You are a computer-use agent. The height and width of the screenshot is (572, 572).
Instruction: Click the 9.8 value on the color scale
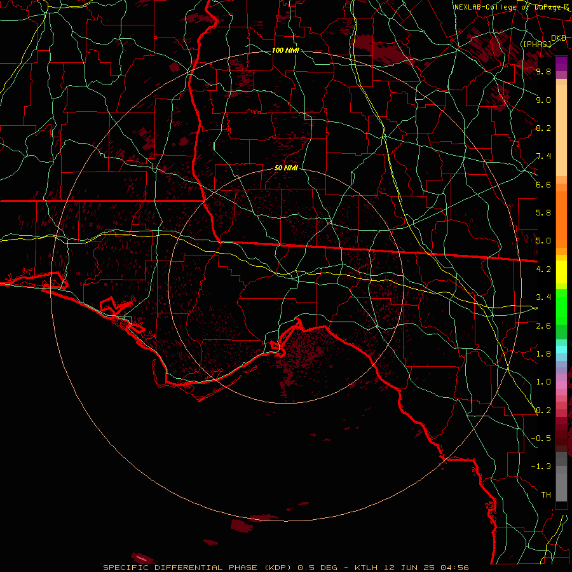[543, 71]
